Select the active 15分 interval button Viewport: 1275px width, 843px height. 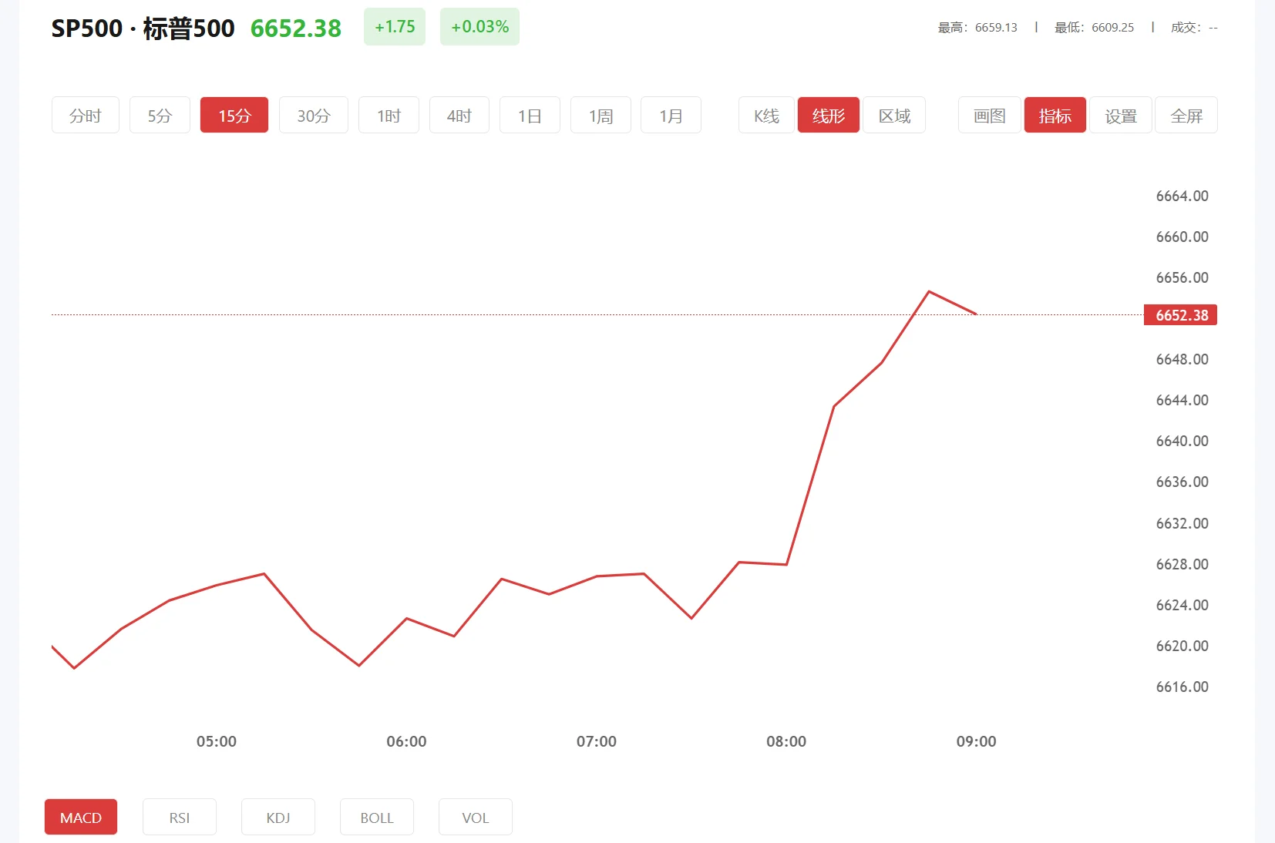[234, 116]
